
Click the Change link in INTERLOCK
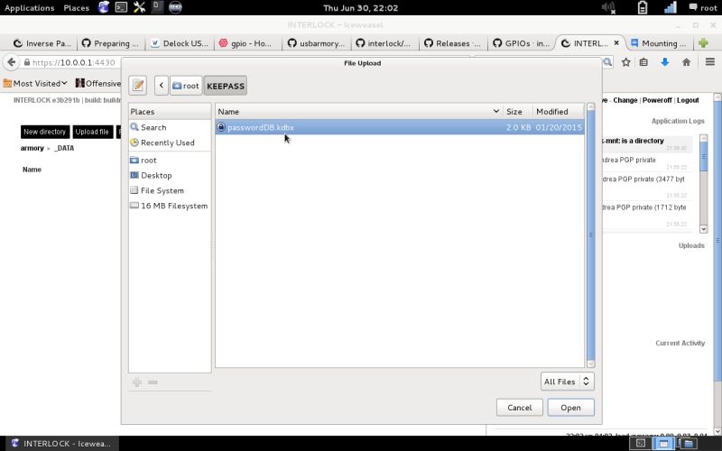click(625, 100)
